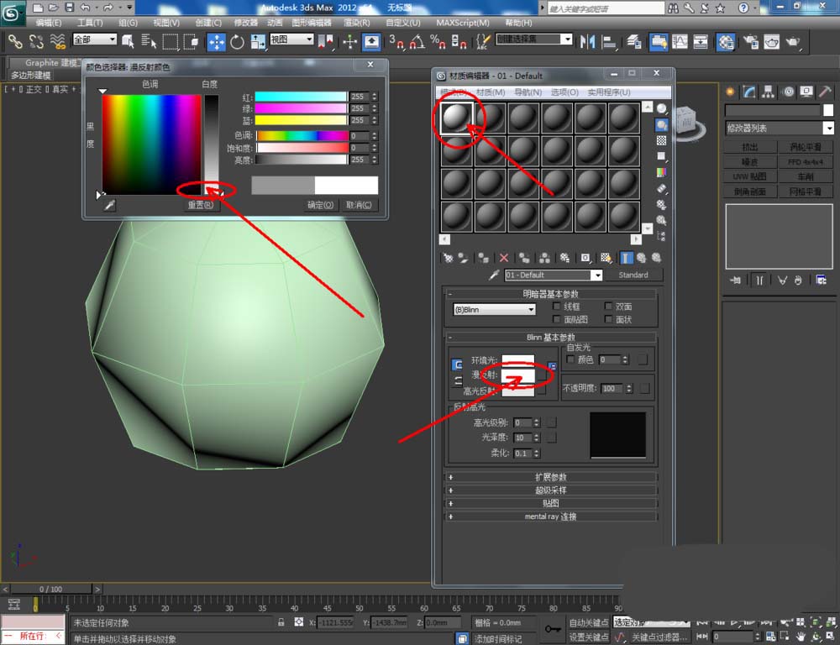Select the Select and Move tool
The height and width of the screenshot is (645, 840).
coord(217,42)
